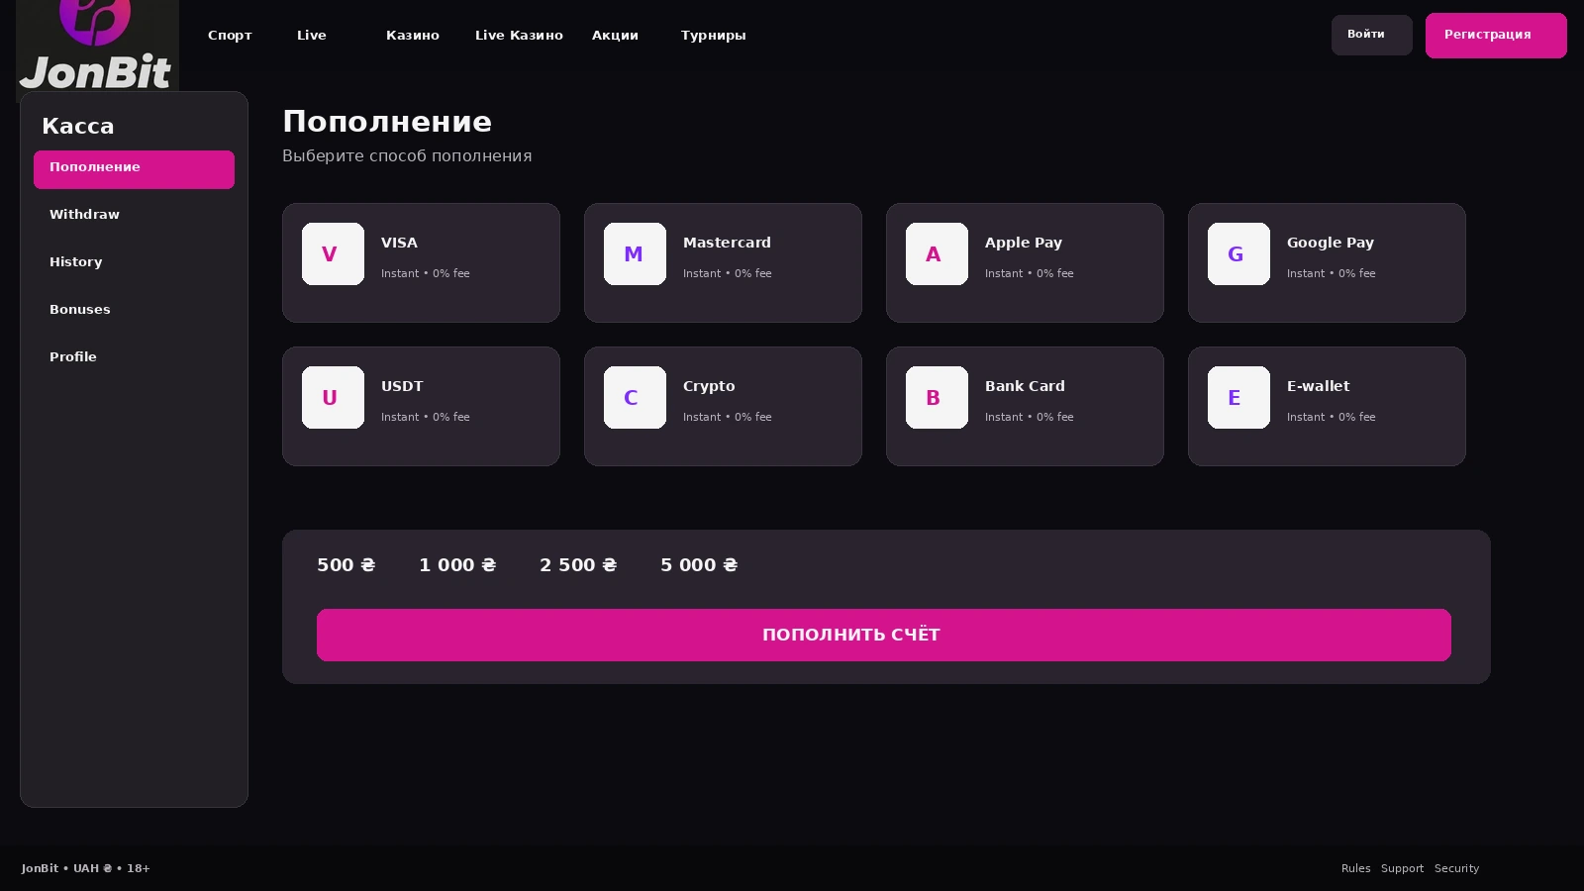The image size is (1584, 891).
Task: Select the Crypto 'C' icon tile
Action: tap(635, 398)
